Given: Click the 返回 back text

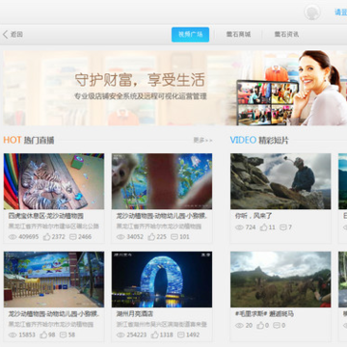Looking at the screenshot, I should 16,35.
